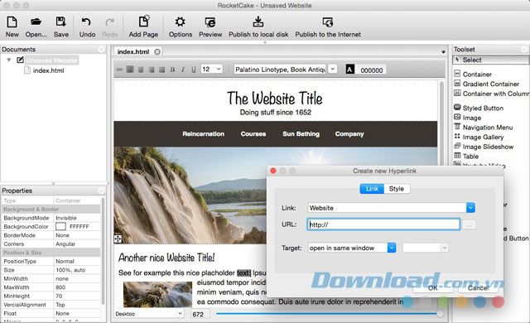Align text right in format bar

[x=152, y=70]
